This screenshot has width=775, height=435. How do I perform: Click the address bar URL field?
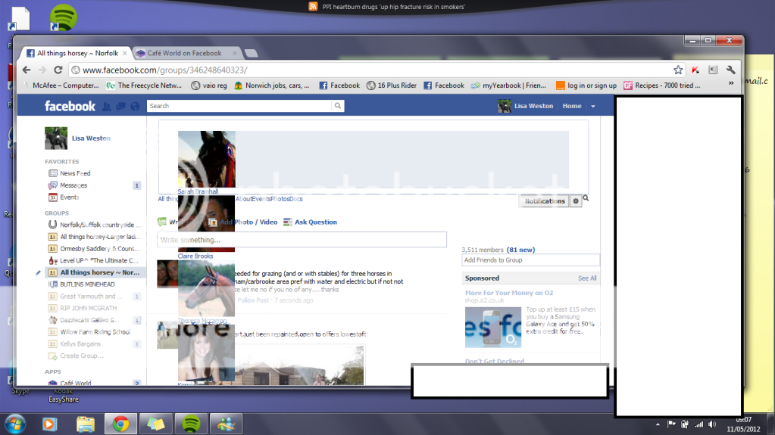click(373, 70)
